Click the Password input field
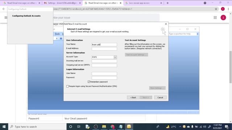232x130 pixels. 104,78
